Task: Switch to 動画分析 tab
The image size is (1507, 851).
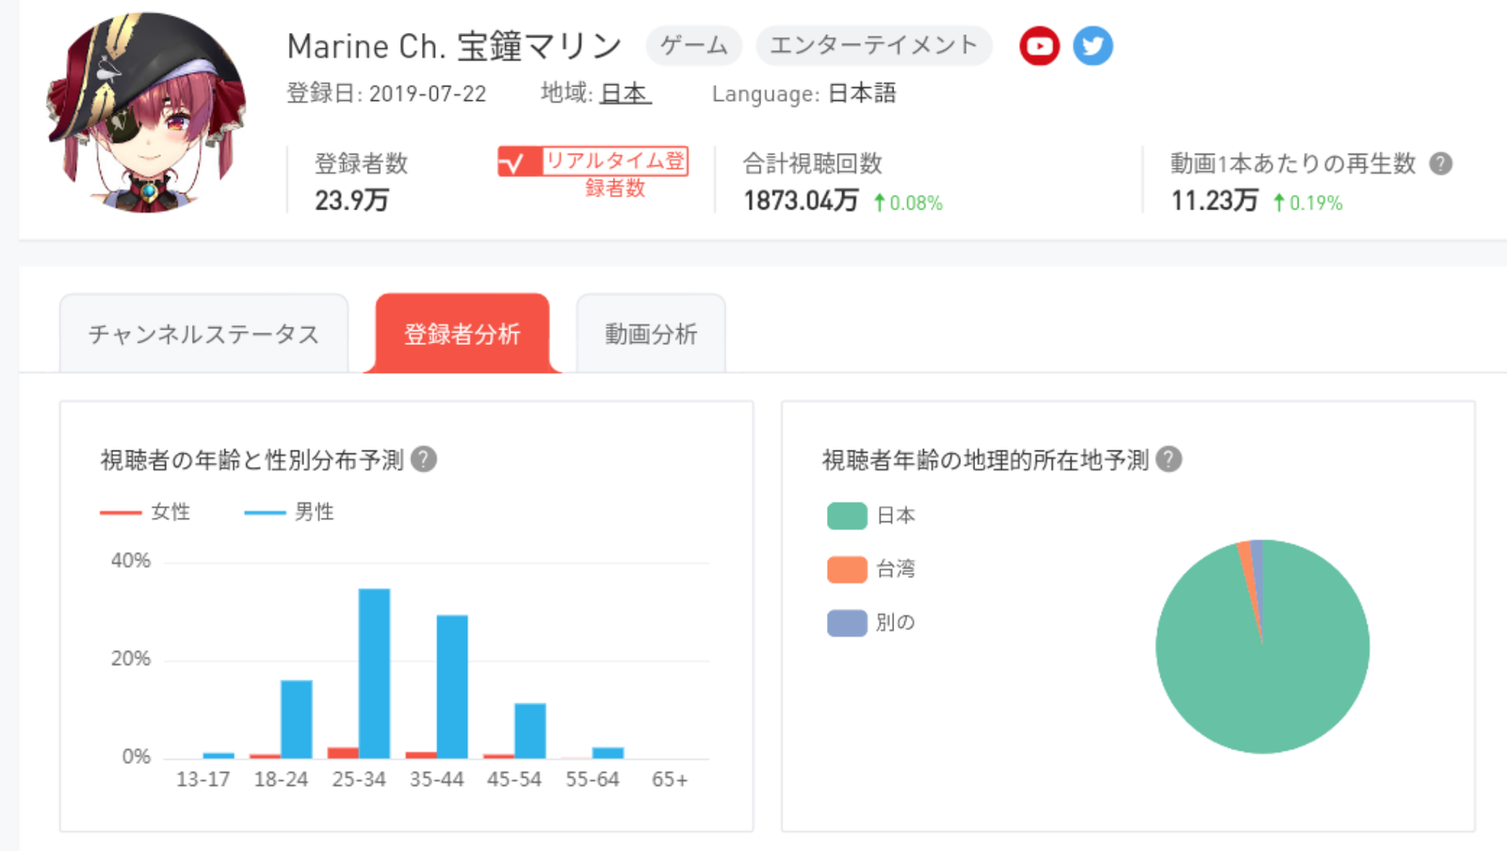Action: [x=651, y=334]
